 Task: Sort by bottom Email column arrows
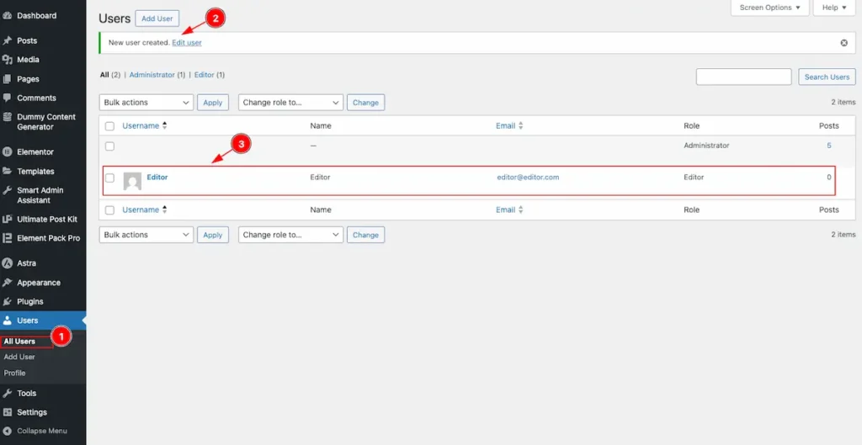[520, 209]
